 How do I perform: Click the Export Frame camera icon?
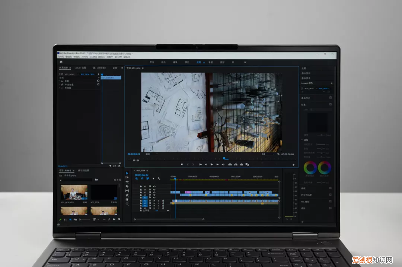click(x=242, y=164)
